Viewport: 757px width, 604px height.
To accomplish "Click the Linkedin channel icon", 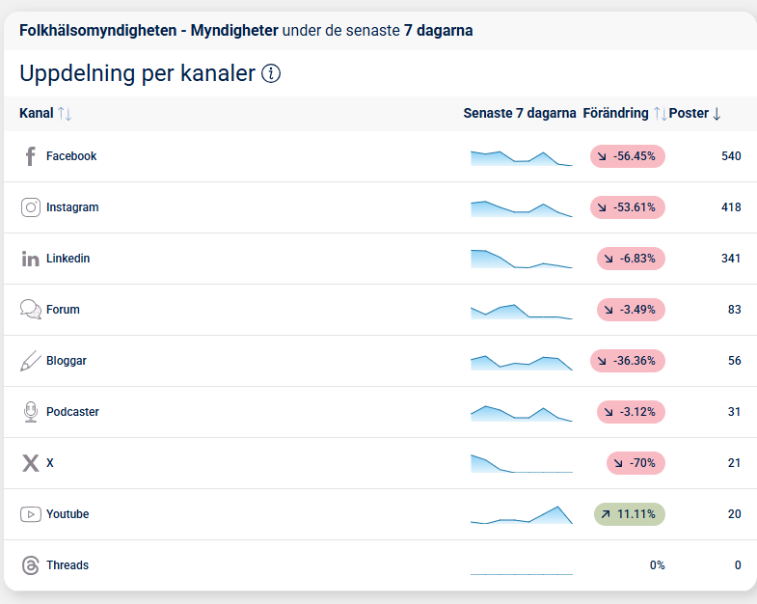I will (31, 259).
